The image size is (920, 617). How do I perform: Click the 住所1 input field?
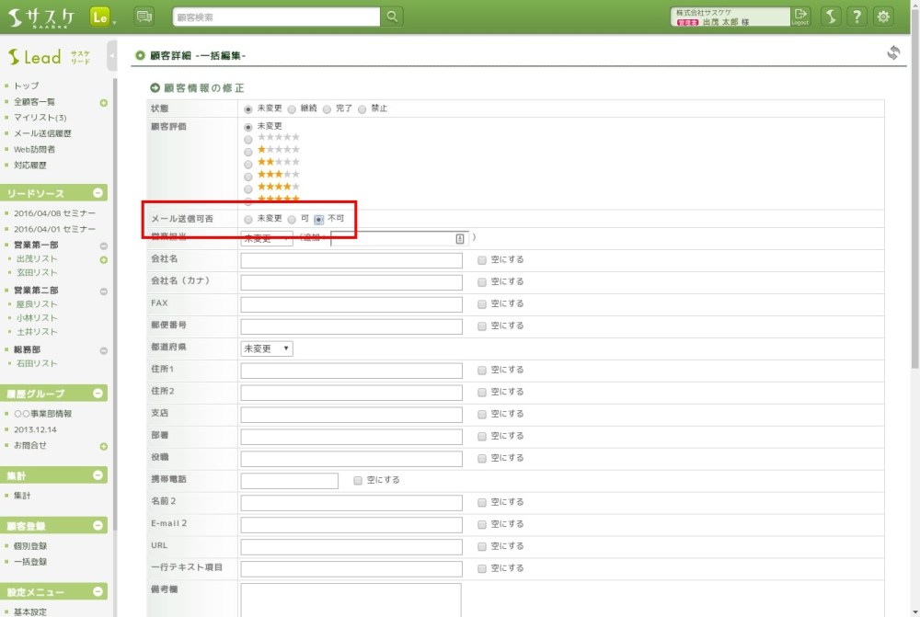point(351,371)
